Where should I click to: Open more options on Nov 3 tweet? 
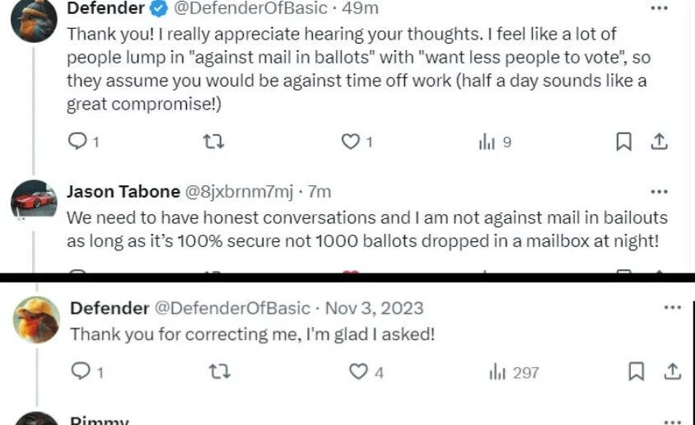click(x=672, y=308)
